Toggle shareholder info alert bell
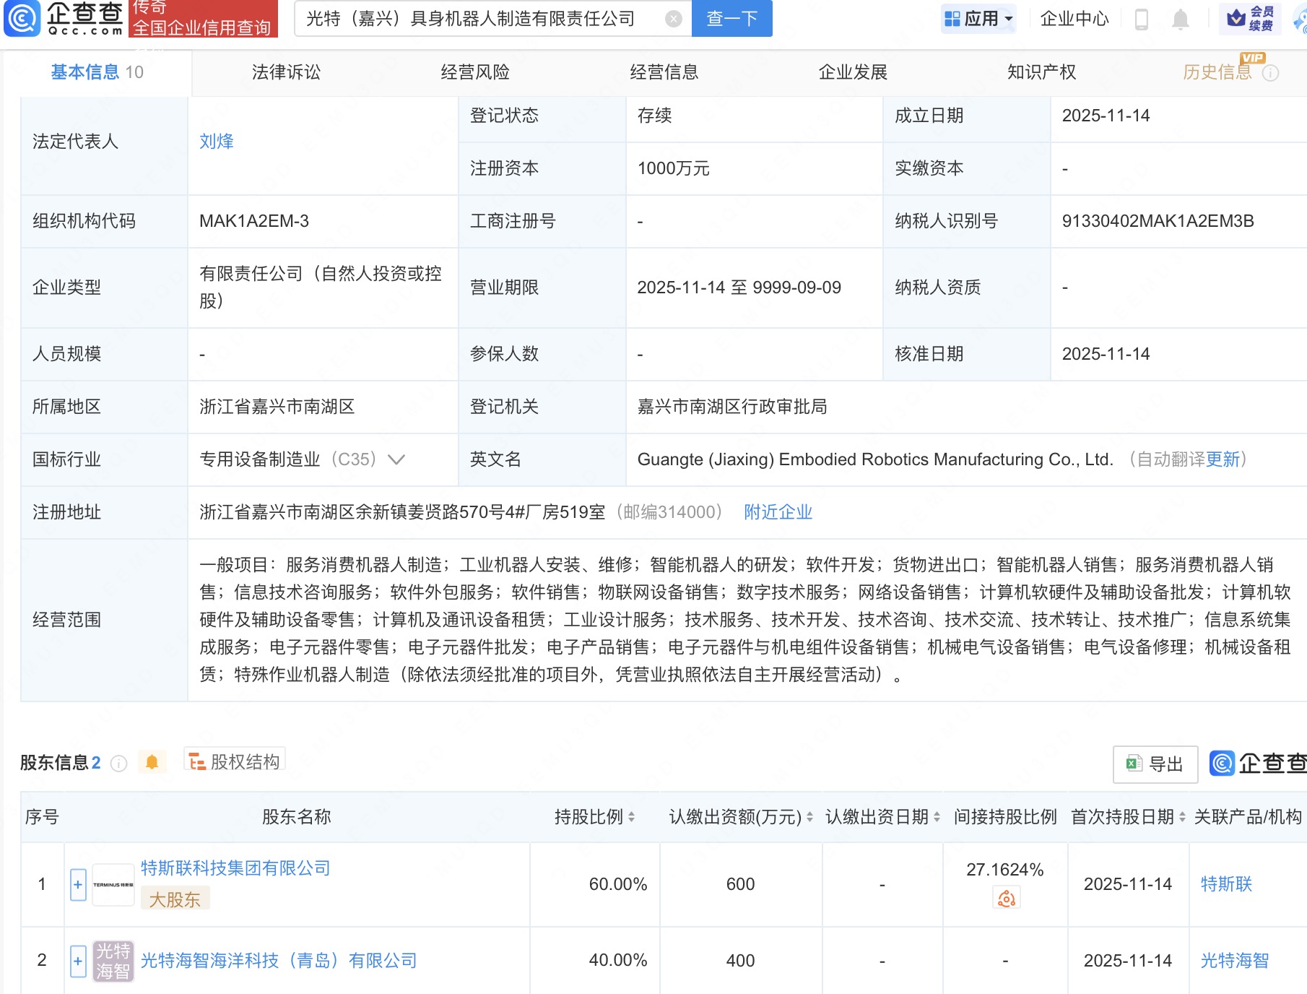Screen dimensions: 1307x994 click(x=152, y=762)
